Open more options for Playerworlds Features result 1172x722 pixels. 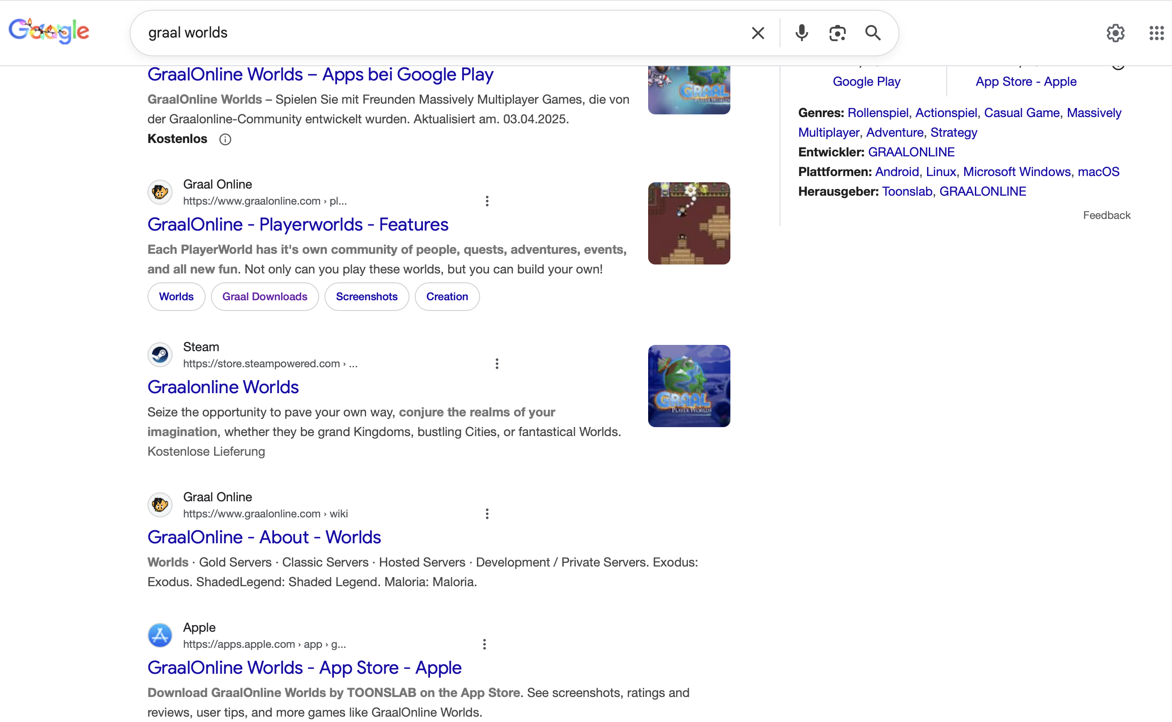click(x=487, y=201)
